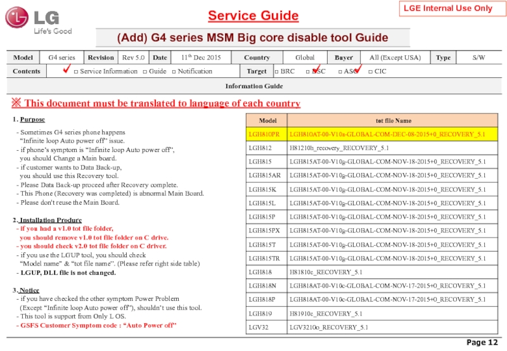Click the LG logo face icon
The height and width of the screenshot is (351, 507).
(20, 19)
